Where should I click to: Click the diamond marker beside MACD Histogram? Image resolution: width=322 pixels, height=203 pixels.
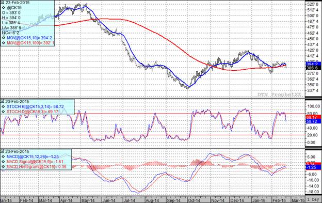tap(4, 167)
